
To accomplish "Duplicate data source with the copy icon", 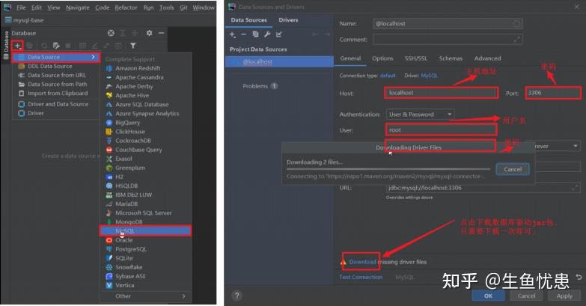I will click(255, 34).
